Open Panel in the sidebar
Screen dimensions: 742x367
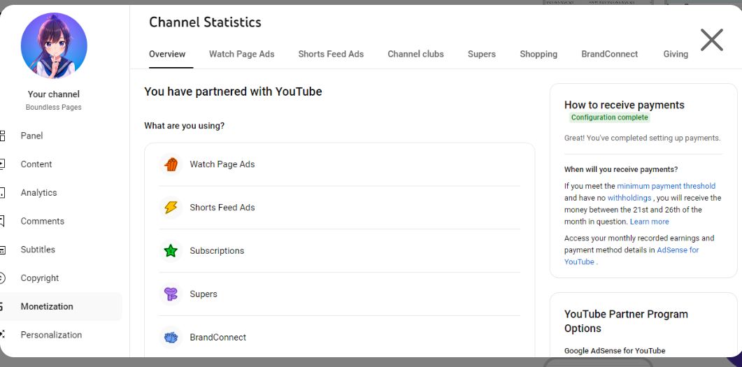coord(31,136)
